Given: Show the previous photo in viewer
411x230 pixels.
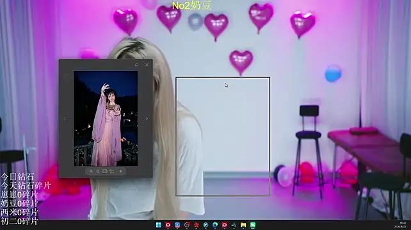Looking at the screenshot, I should point(65,119).
